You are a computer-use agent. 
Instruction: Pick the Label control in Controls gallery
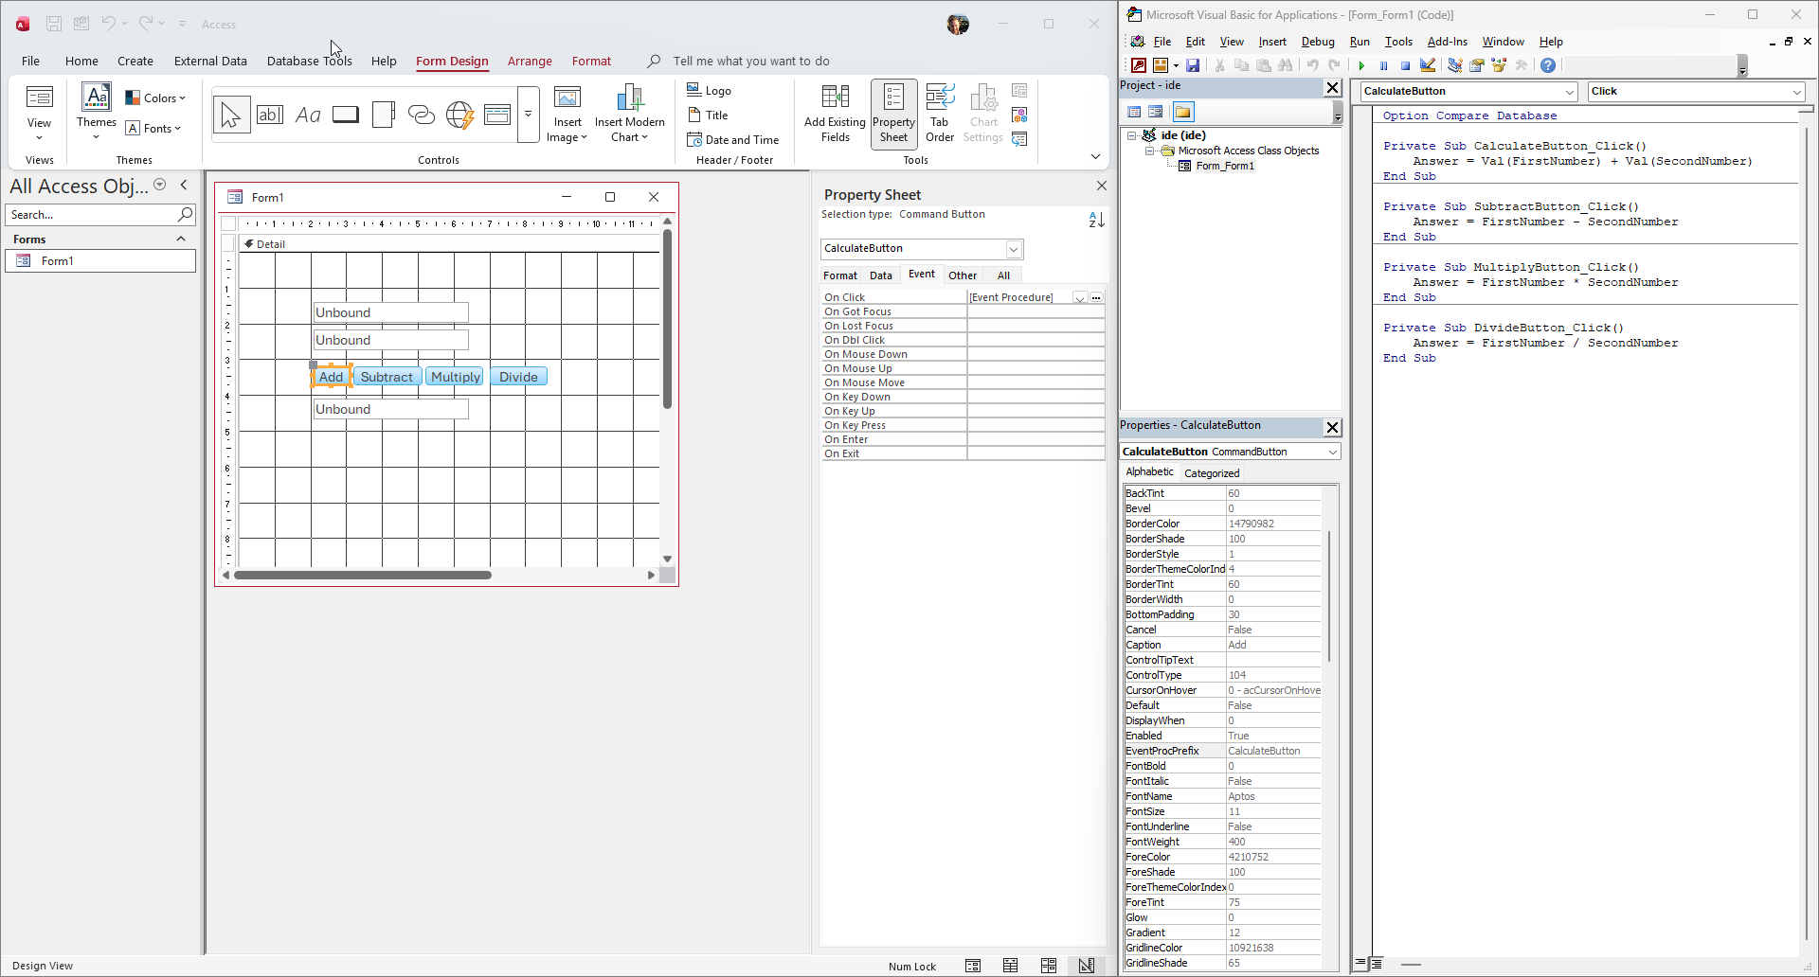tap(308, 115)
